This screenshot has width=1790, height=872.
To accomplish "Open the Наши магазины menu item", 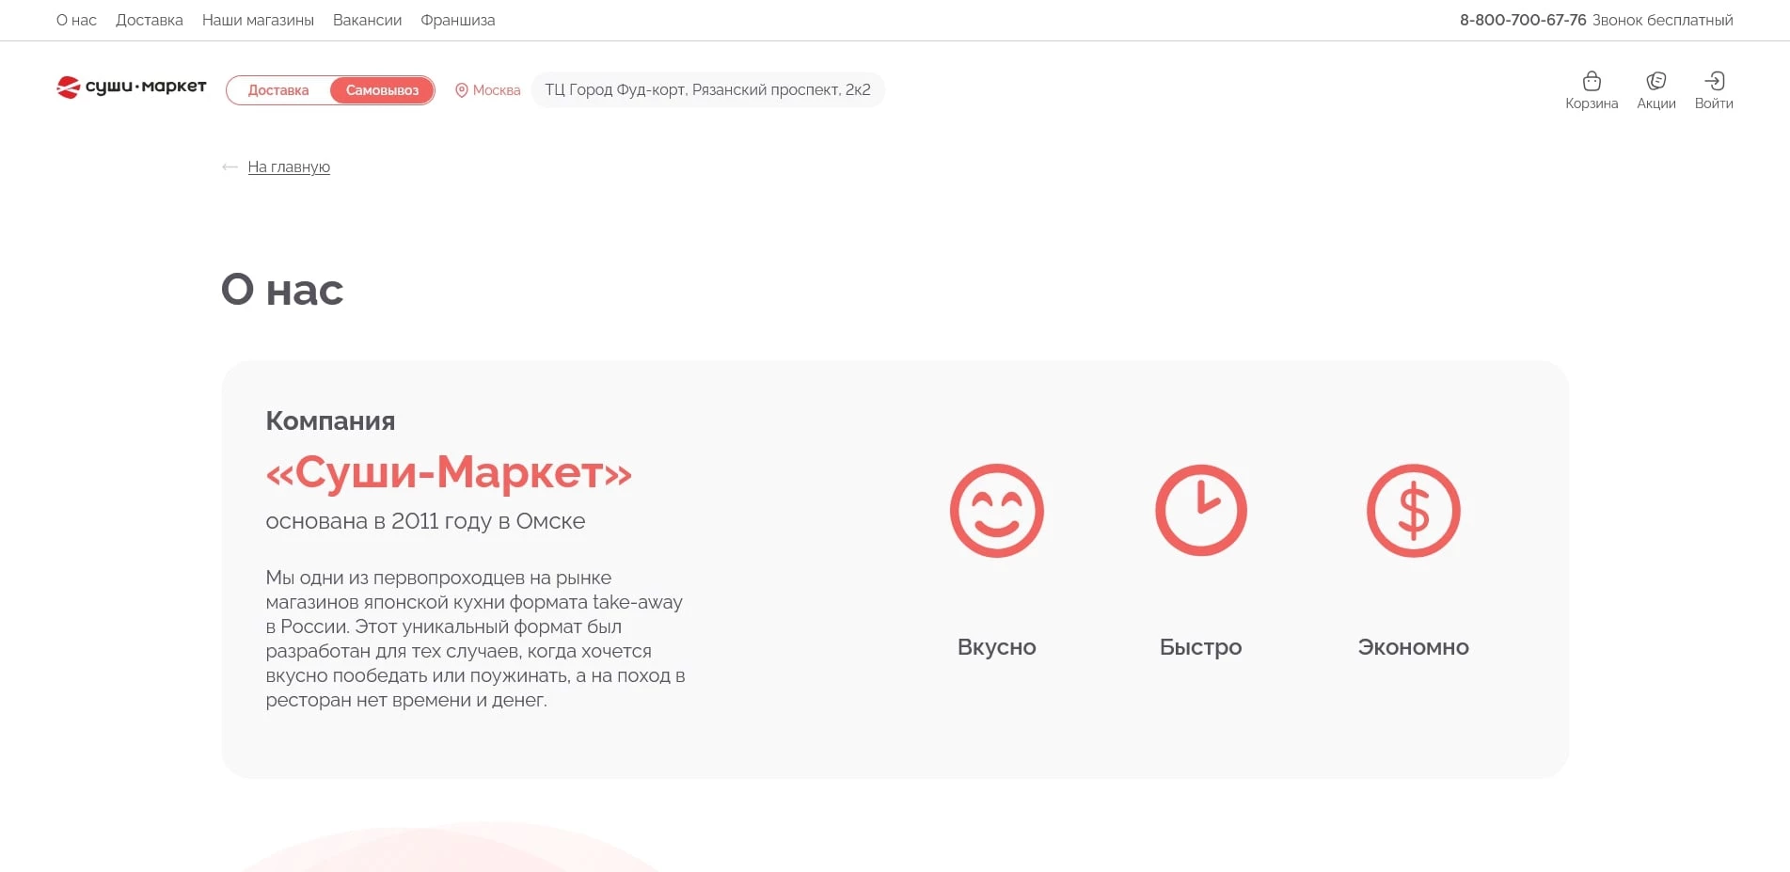I will tap(258, 20).
